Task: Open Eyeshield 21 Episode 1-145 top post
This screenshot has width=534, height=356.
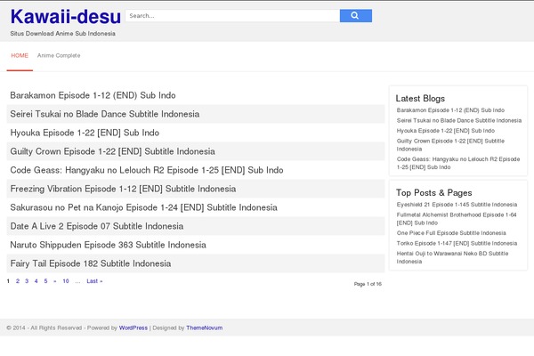Action: click(x=457, y=205)
